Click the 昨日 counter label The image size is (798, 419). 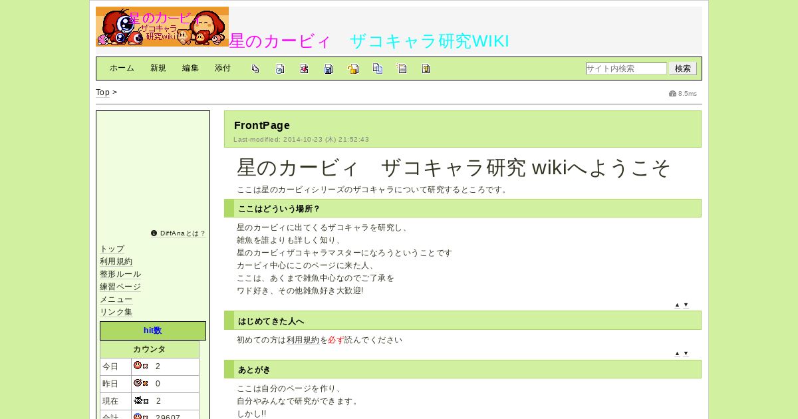click(x=110, y=384)
